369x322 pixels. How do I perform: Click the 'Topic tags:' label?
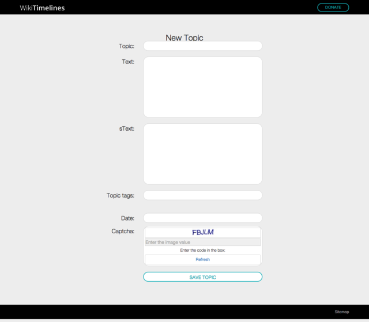coord(121,195)
